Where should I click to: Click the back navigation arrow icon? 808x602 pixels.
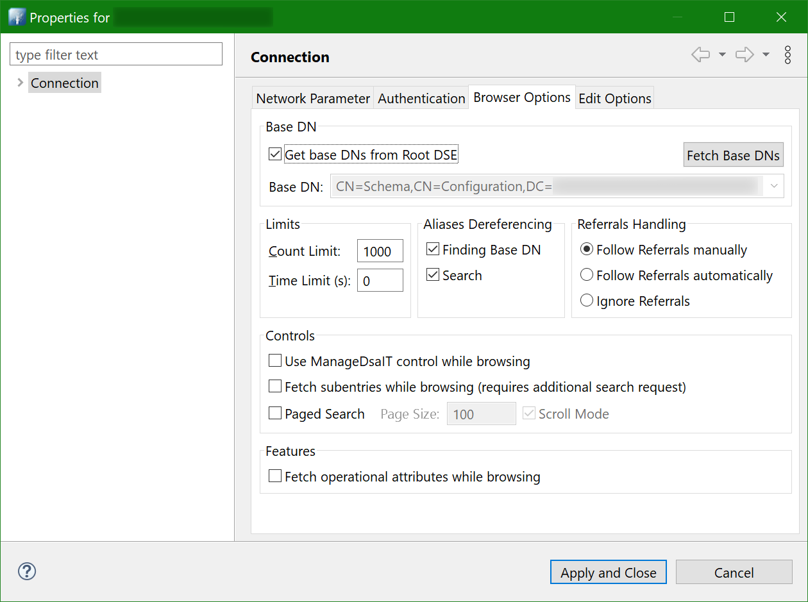701,55
